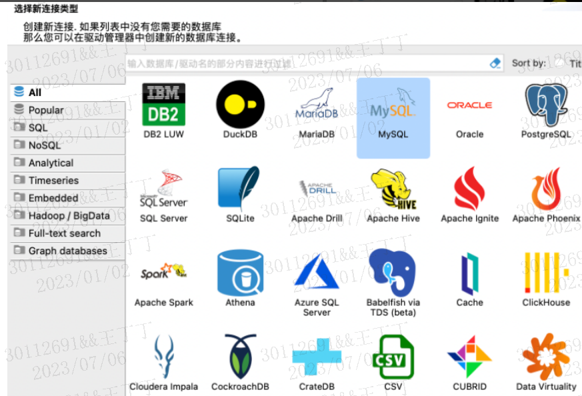Show the Embedded databases category
Viewport: 582px width, 396px height.
point(67,198)
